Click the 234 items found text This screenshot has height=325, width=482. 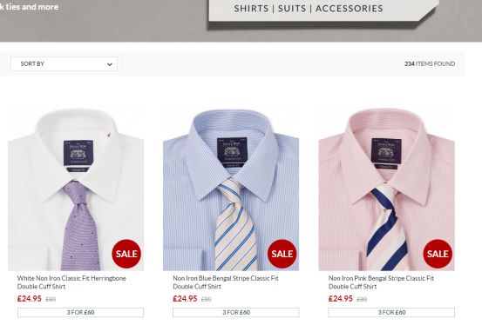coord(430,63)
